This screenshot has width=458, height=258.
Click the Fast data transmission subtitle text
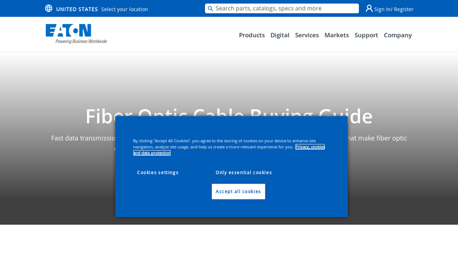(x=83, y=138)
